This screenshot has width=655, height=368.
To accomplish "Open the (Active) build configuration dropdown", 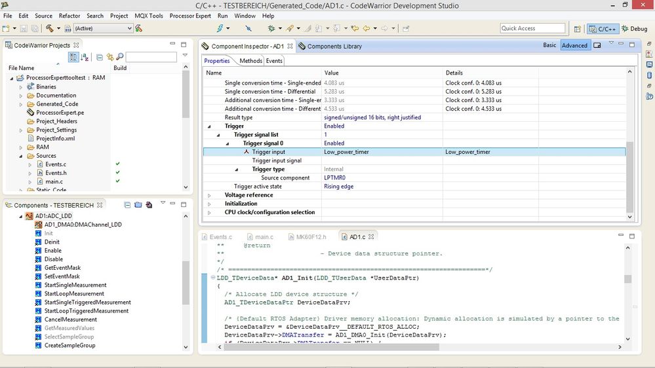I will pyautogui.click(x=103, y=29).
